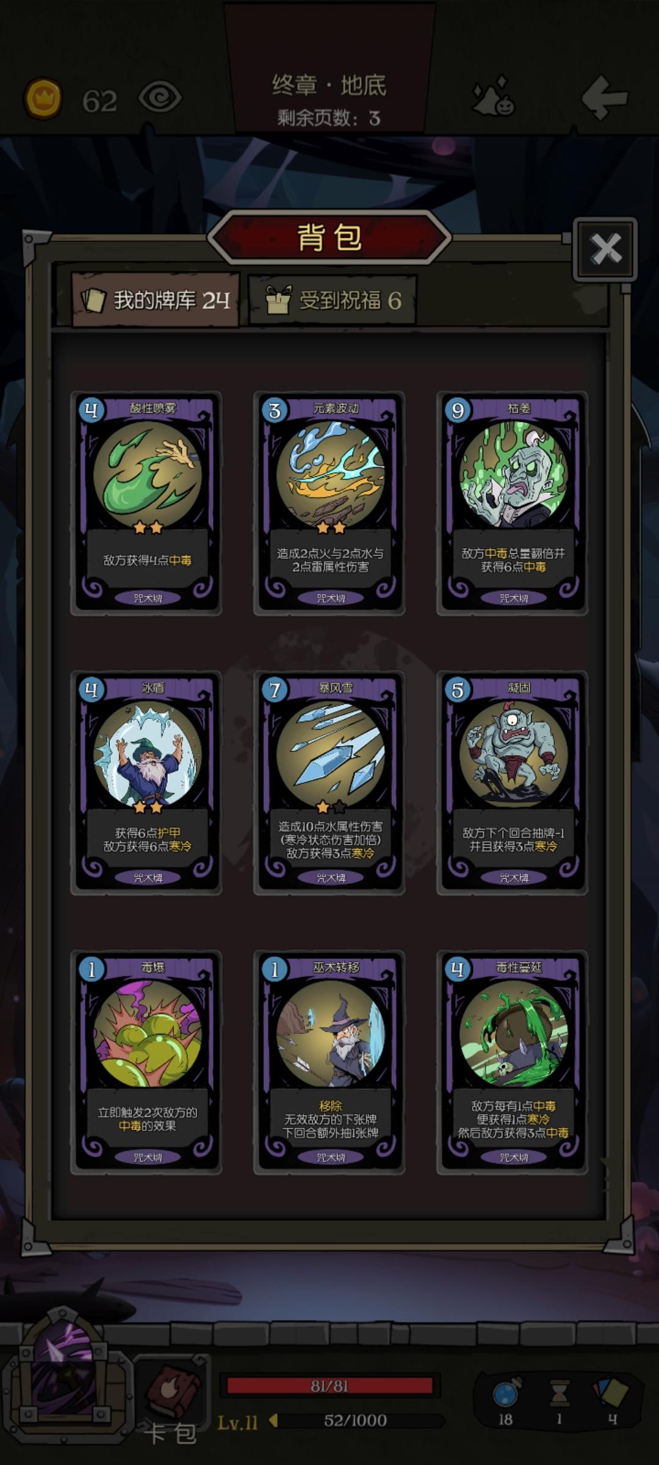Switch to 受到祝福 6 tab
Screen dimensions: 659x1465
(333, 300)
